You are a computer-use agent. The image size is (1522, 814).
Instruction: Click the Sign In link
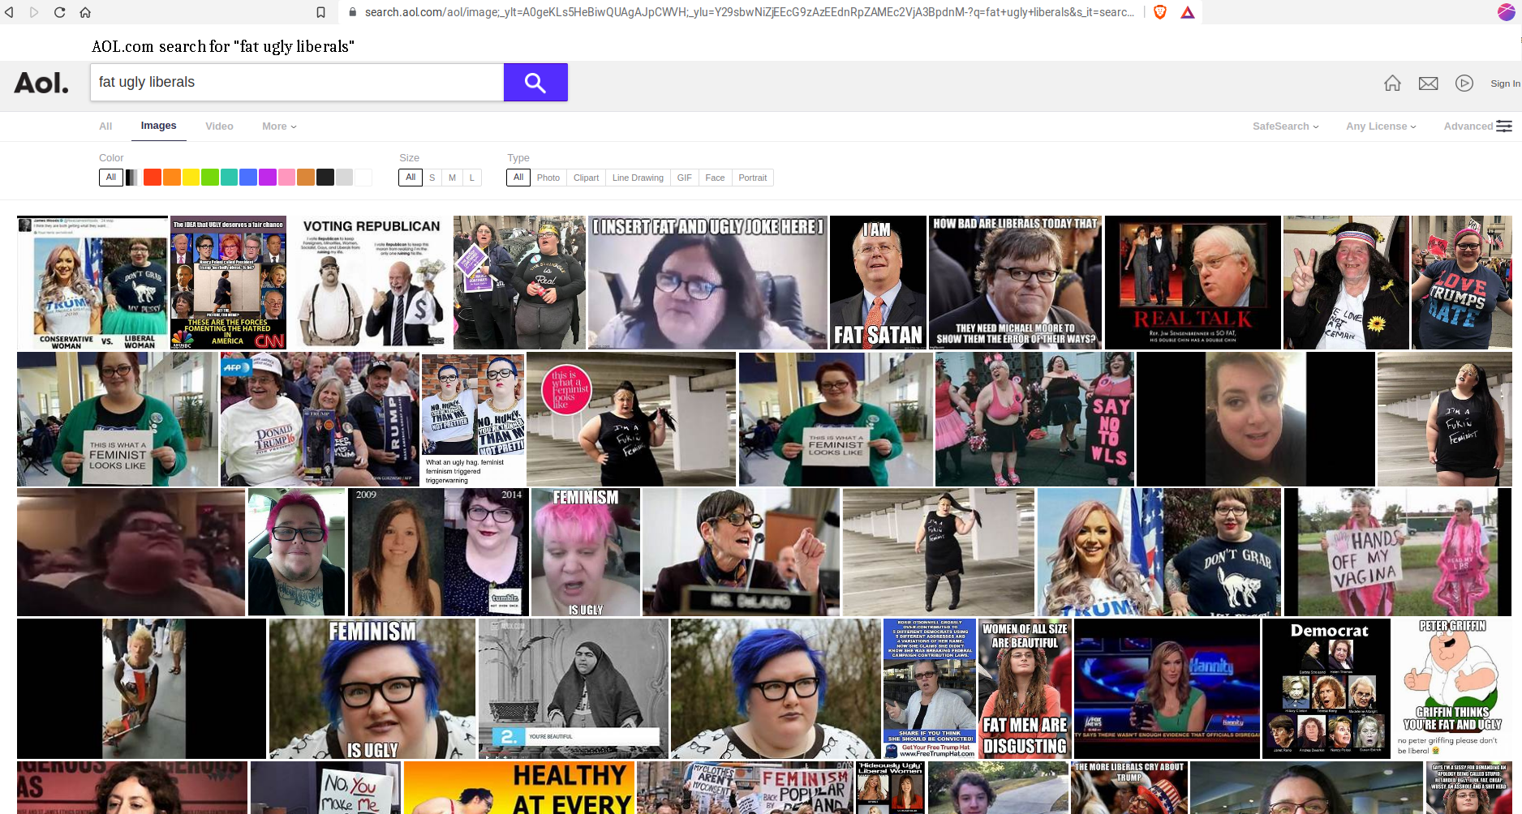[1505, 84]
